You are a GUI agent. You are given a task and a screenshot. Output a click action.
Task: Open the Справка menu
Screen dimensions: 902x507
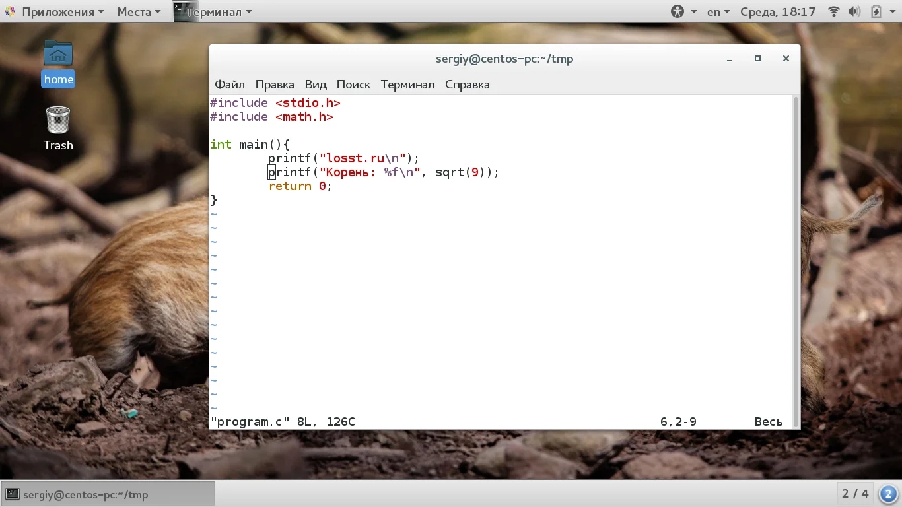pos(468,84)
